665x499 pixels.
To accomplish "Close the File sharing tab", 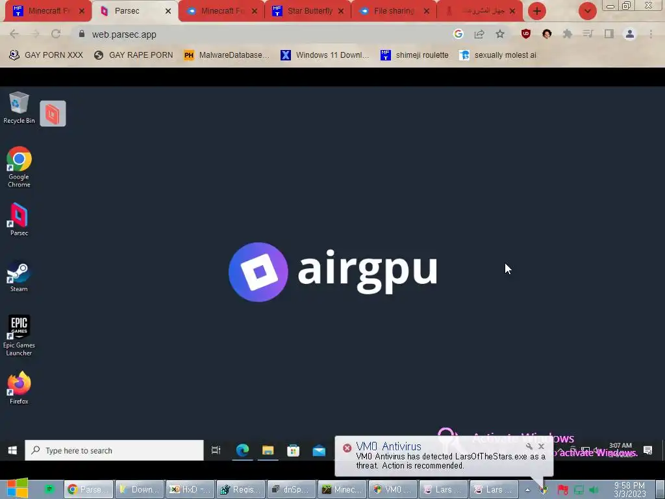I will [x=427, y=11].
